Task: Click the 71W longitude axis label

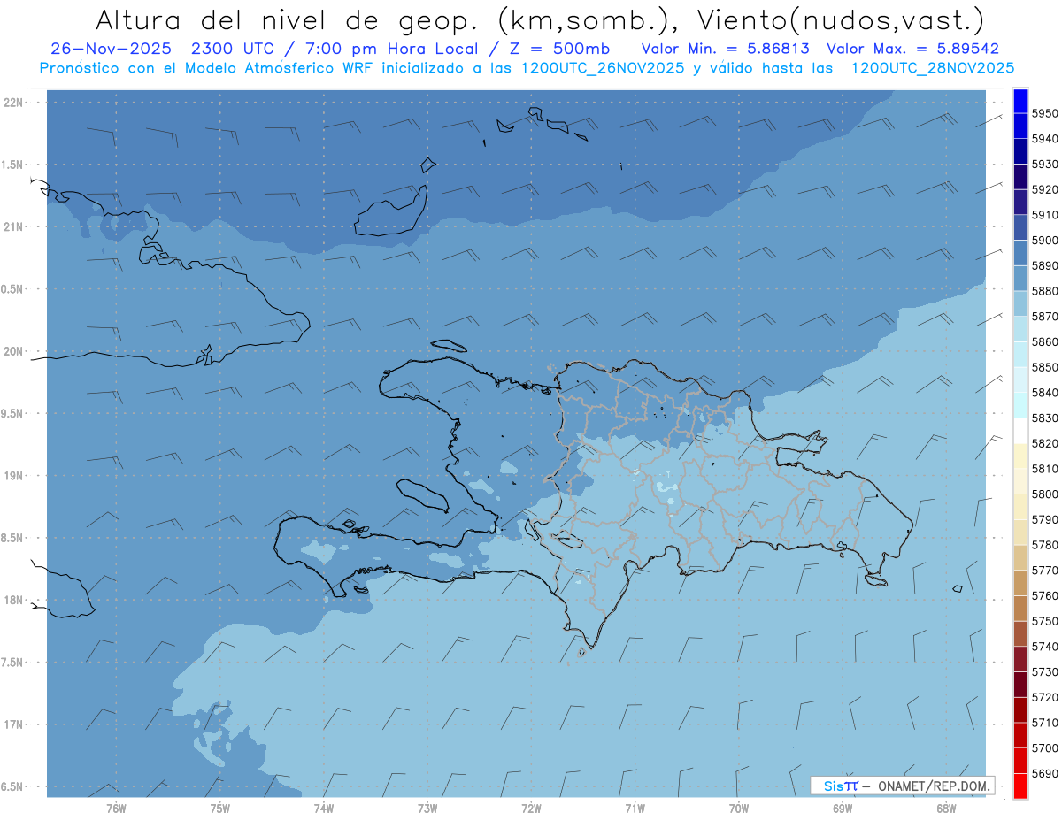Action: point(635,808)
